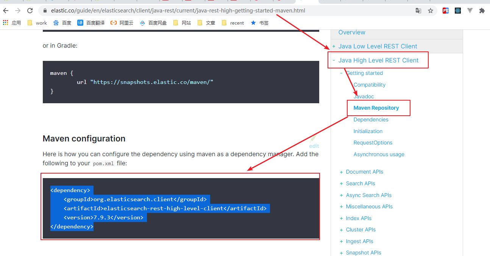
Task: Open the Asynchronous usage sidebar link
Action: 379,154
